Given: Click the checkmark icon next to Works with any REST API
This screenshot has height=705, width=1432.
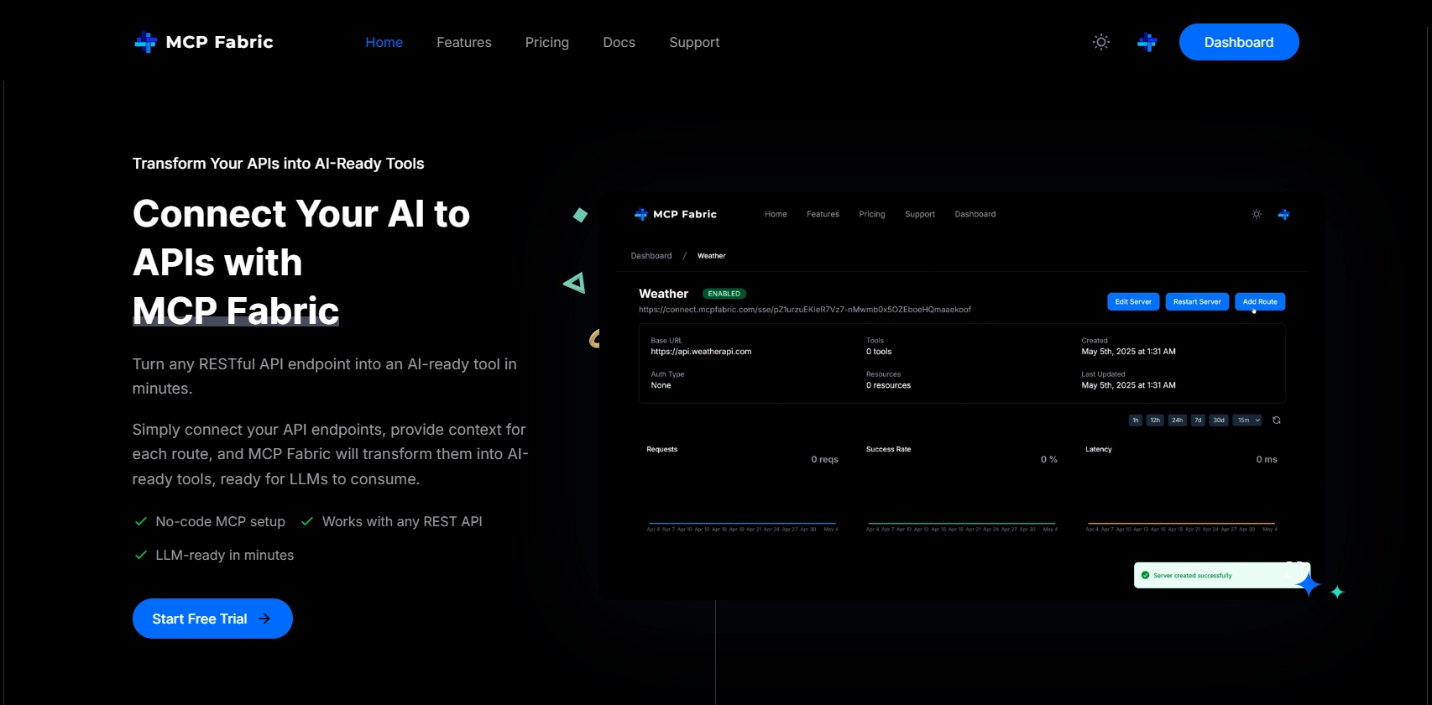Looking at the screenshot, I should (x=307, y=522).
